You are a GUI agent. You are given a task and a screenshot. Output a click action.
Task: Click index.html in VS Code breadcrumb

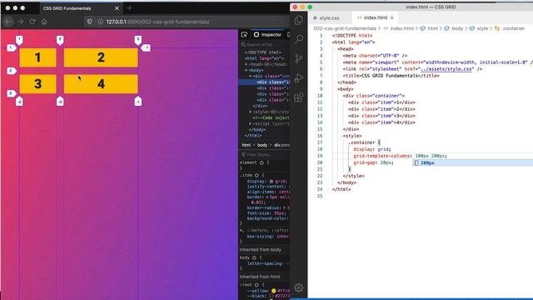401,28
